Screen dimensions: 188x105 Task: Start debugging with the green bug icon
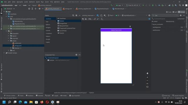click(x=153, y=5)
